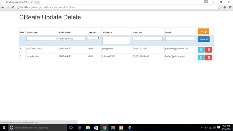Click birth date '2016-04-27'
This screenshot has width=233, height=131.
tap(65, 56)
